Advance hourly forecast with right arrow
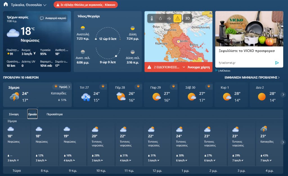Image resolution: width=288 pixels, height=176 pixels. [283, 142]
